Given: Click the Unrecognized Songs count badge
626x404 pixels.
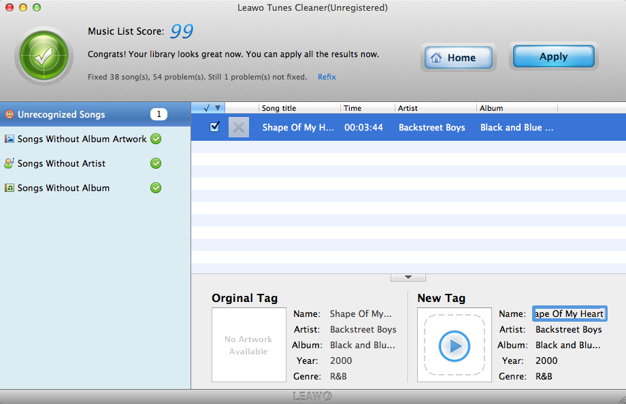Looking at the screenshot, I should coord(159,114).
